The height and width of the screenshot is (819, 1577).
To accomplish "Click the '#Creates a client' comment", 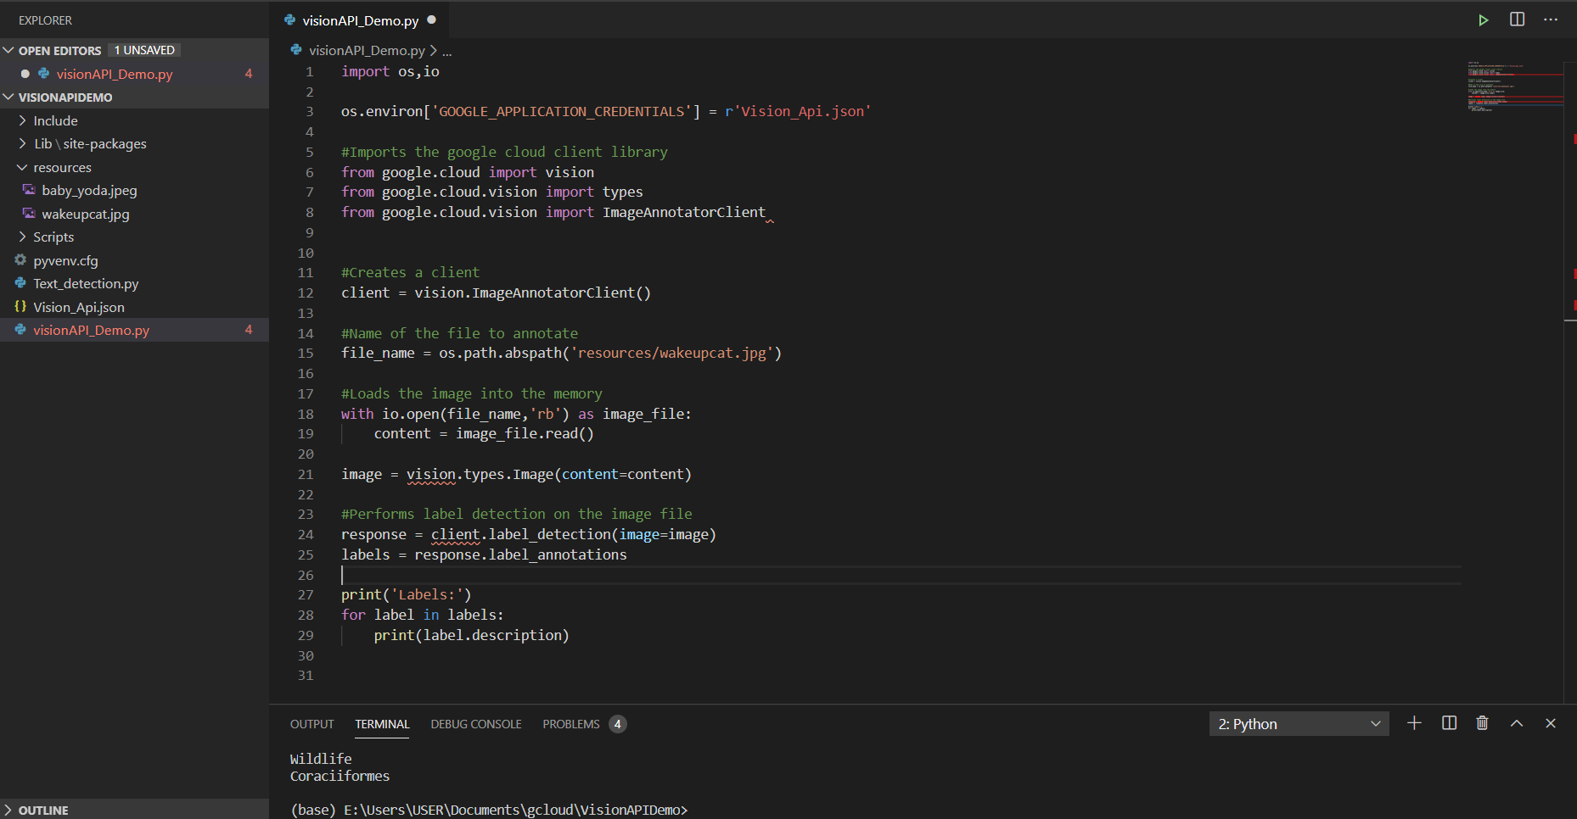I will coord(410,272).
